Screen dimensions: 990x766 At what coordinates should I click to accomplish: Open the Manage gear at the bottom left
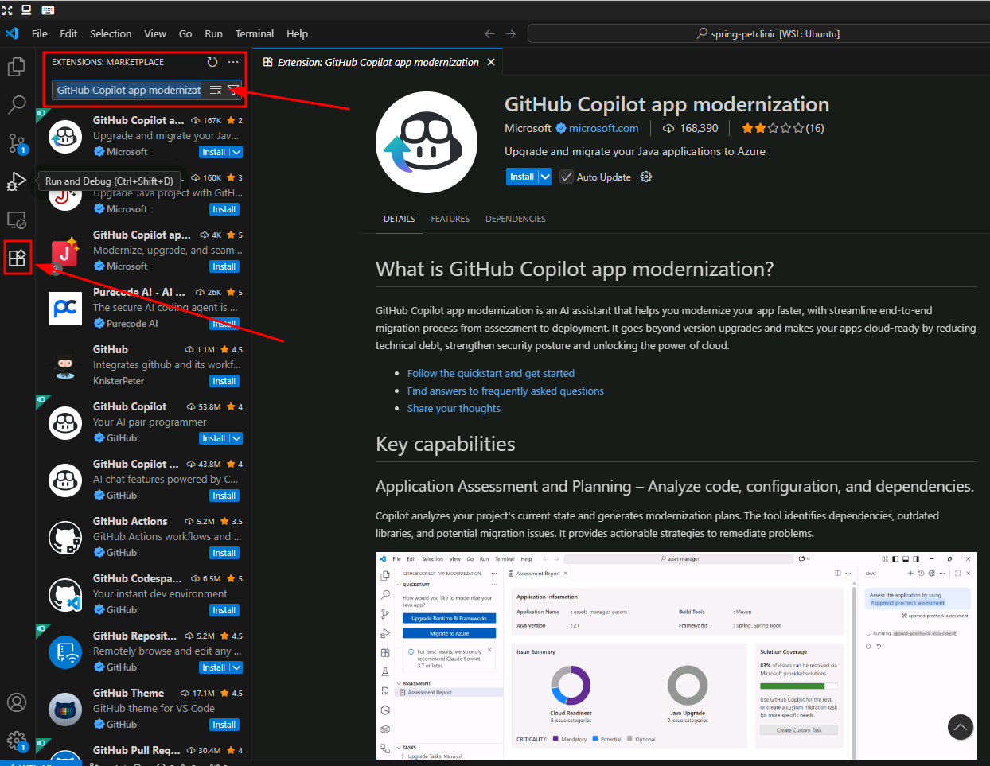[16, 741]
